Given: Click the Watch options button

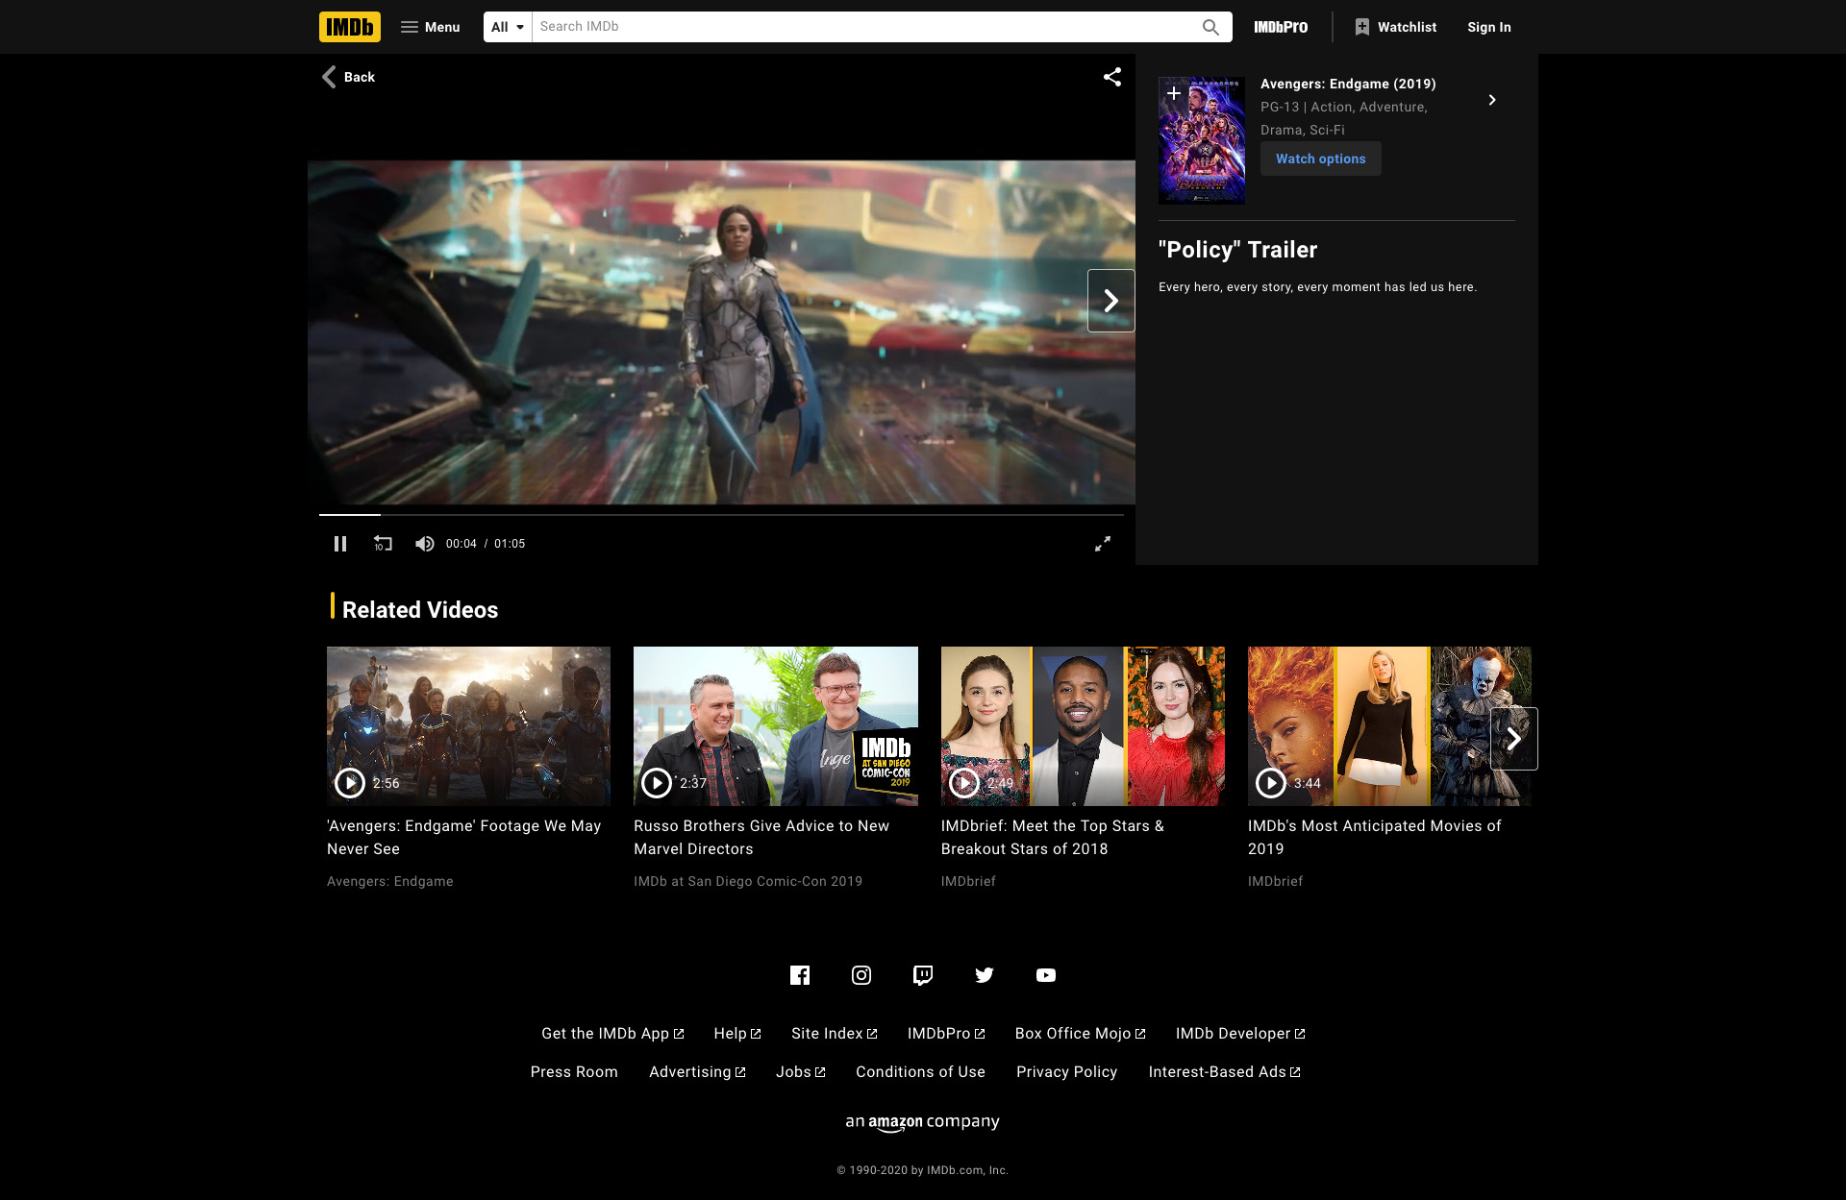Looking at the screenshot, I should (x=1320, y=159).
